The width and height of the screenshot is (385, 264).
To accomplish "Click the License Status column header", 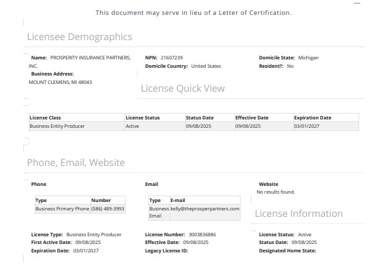I will (x=155, y=117).
